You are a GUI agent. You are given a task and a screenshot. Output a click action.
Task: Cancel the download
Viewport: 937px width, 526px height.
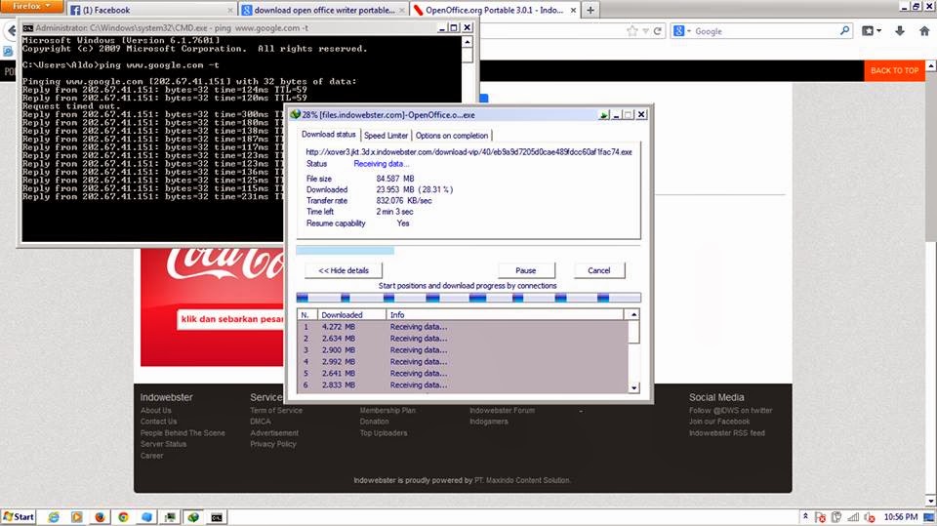[x=598, y=270]
